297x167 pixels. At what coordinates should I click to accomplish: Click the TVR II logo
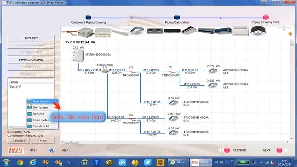16,150
